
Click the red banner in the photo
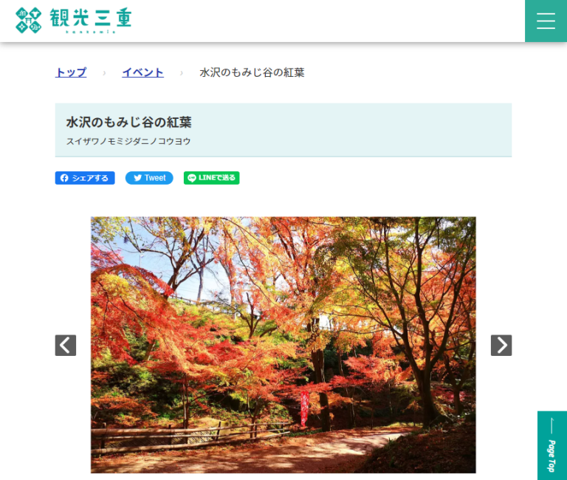pos(304,408)
